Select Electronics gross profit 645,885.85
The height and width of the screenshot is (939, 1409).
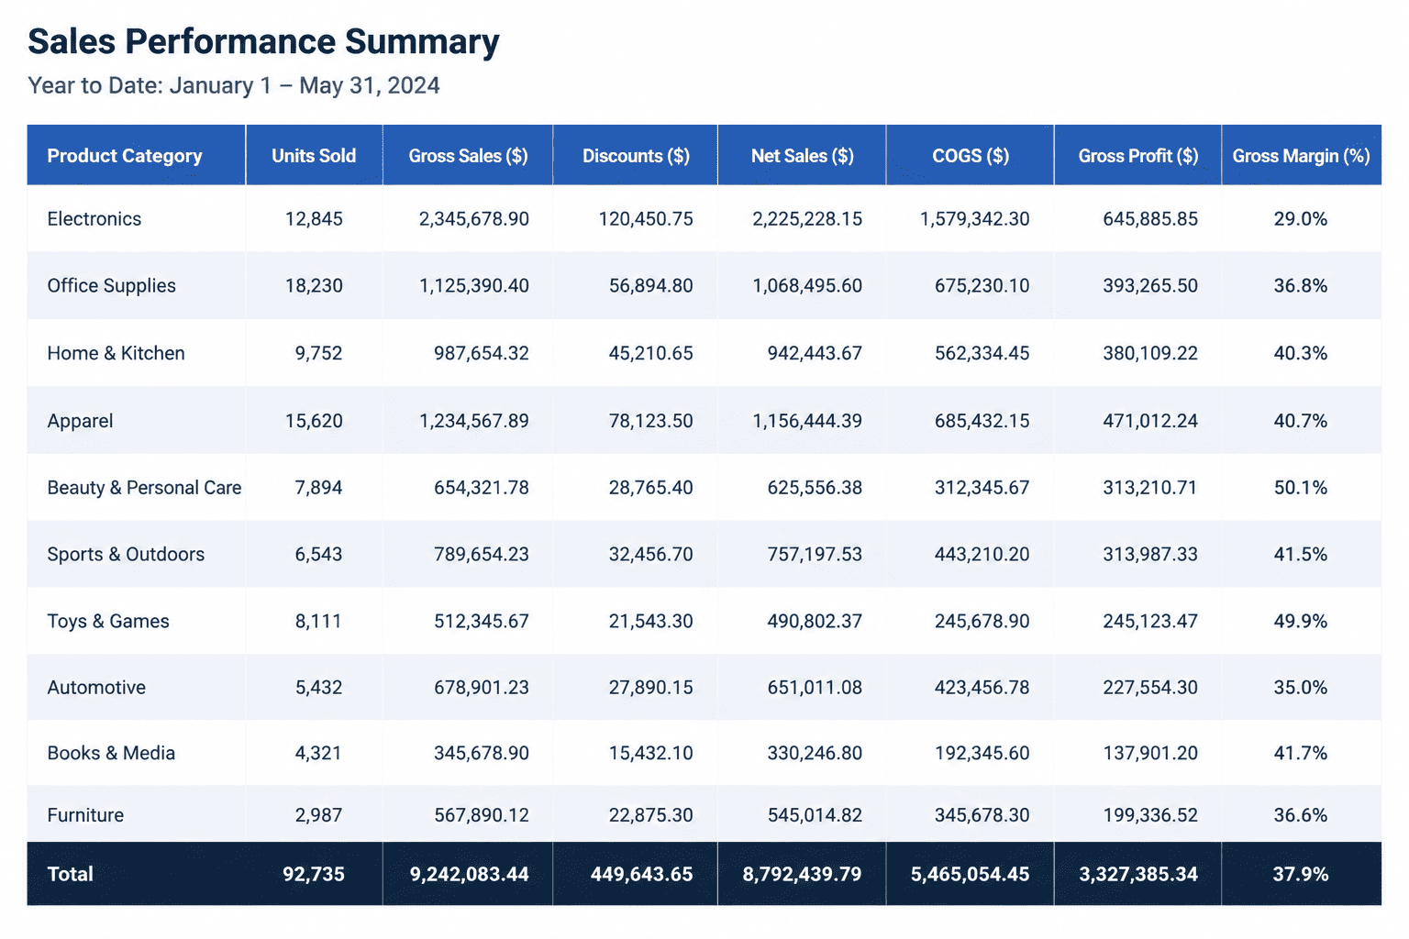click(1150, 219)
